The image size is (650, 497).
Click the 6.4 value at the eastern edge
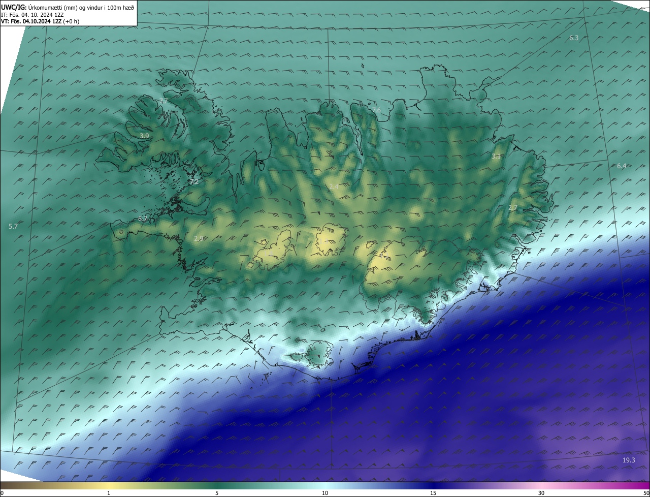[622, 166]
